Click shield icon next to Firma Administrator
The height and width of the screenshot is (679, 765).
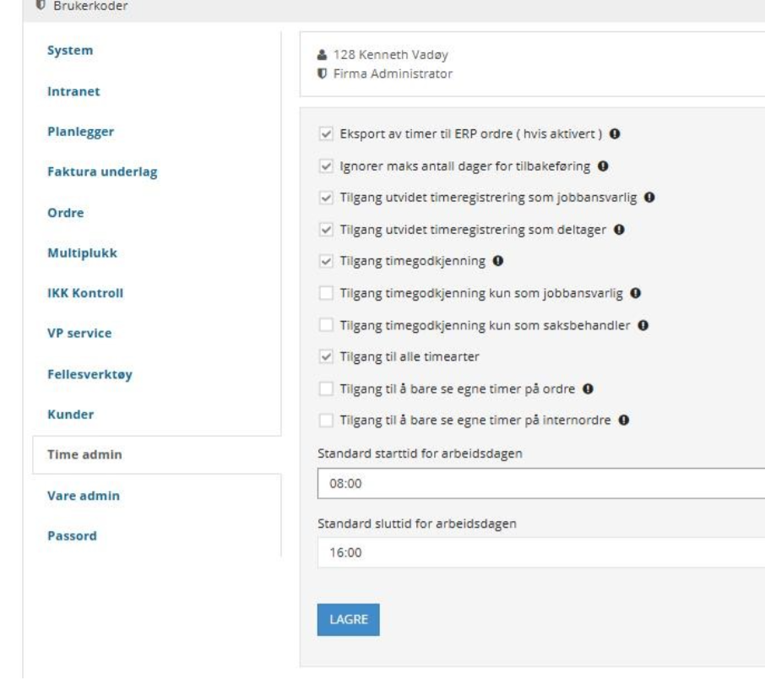click(322, 73)
